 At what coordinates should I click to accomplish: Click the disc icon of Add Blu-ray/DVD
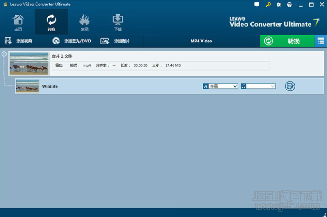coord(56,41)
